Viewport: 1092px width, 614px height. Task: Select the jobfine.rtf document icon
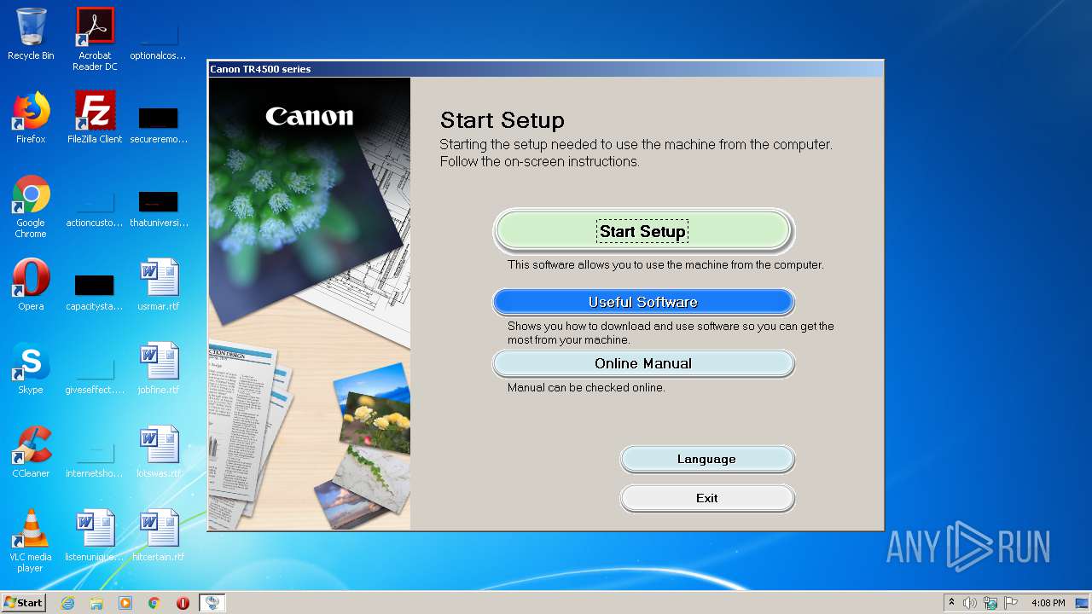159,368
